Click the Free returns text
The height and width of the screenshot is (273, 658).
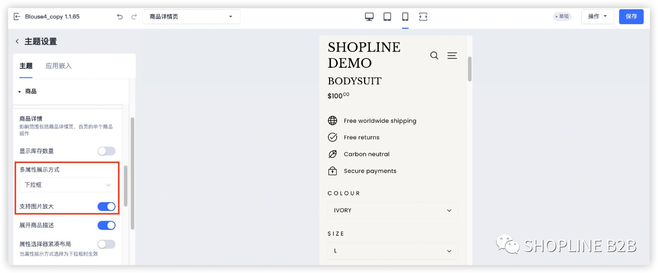361,137
